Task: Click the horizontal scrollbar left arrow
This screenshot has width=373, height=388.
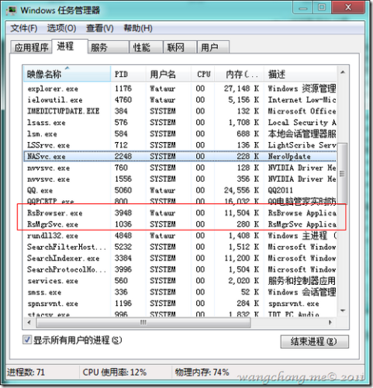Action: pyautogui.click(x=29, y=323)
